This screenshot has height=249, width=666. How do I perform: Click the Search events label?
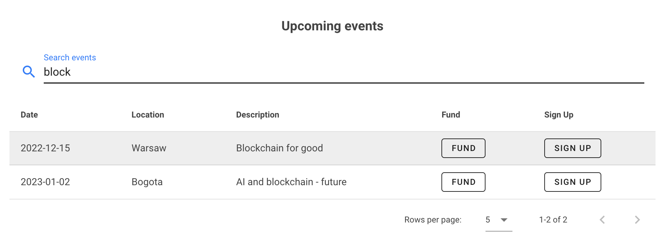tap(70, 57)
